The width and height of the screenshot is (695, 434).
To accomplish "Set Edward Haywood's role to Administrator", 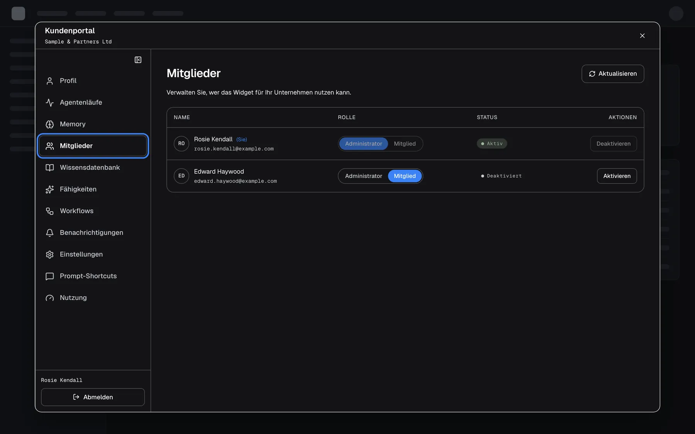I will pos(363,176).
